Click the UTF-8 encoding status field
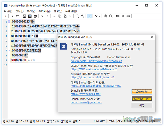 pos(111,122)
